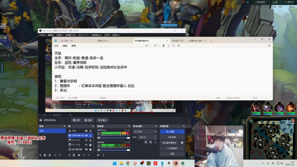Open OBS 文件 menu

[42, 35]
